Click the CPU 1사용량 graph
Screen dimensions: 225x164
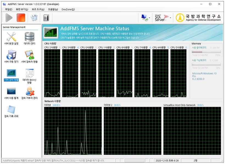(x=106, y=73)
